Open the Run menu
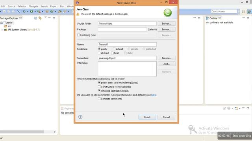 click(x=62, y=6)
